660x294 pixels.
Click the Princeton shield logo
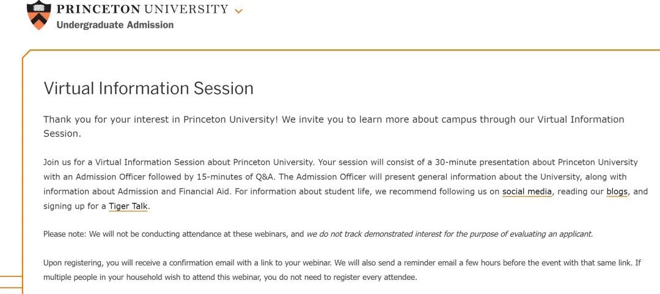(38, 15)
